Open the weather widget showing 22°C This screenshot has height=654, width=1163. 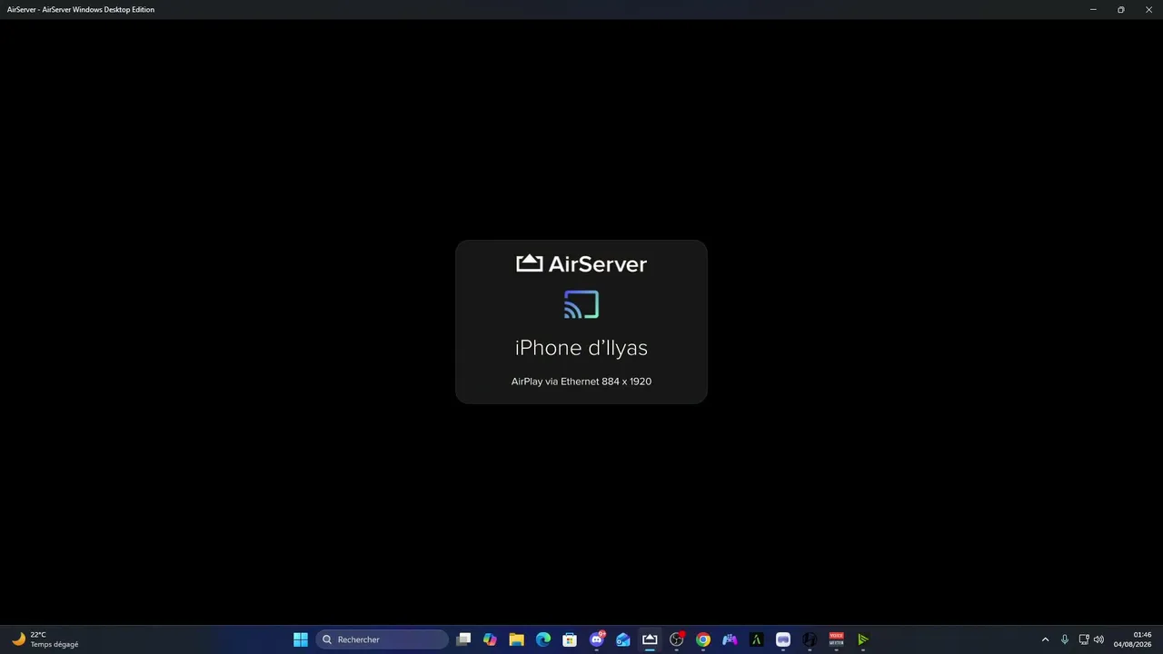45,639
